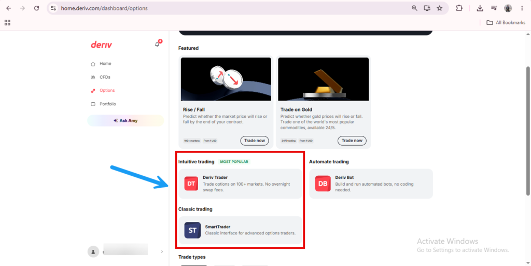Screen dimensions: 531x266
Task: Click the page vertical scrollbar
Action: (528, 130)
